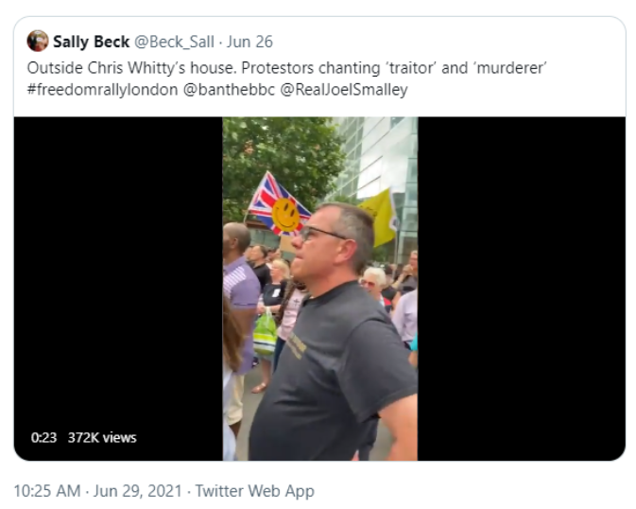Follow the #freedomrallylondon hashtag
Viewport: 636px width, 509px height.
pyautogui.click(x=102, y=89)
